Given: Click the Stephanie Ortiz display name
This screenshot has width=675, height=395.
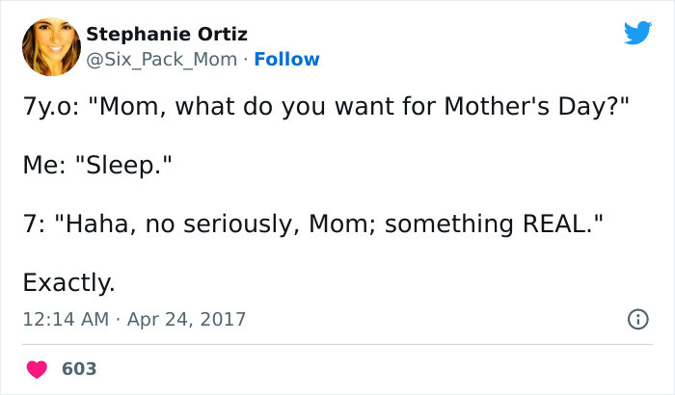Looking at the screenshot, I should pos(167,35).
